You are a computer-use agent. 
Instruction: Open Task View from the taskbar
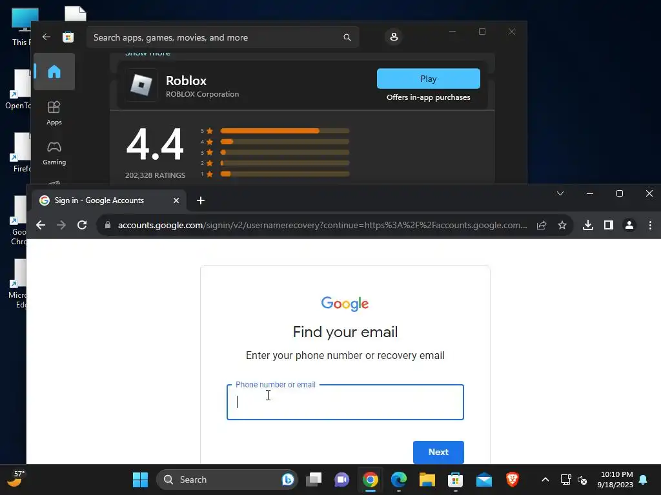314,480
